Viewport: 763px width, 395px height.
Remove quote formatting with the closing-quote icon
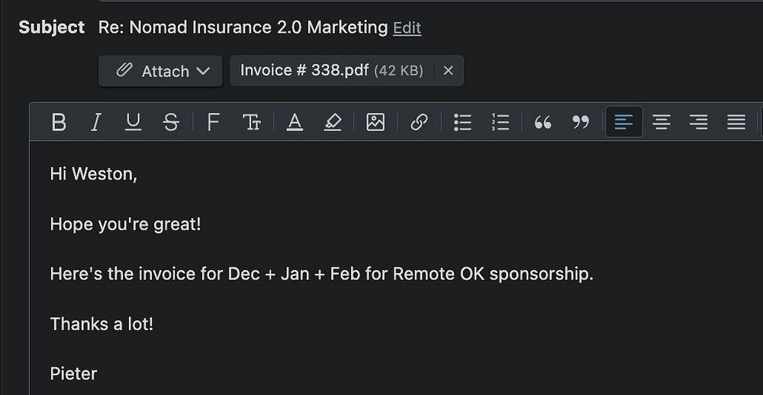click(x=581, y=122)
